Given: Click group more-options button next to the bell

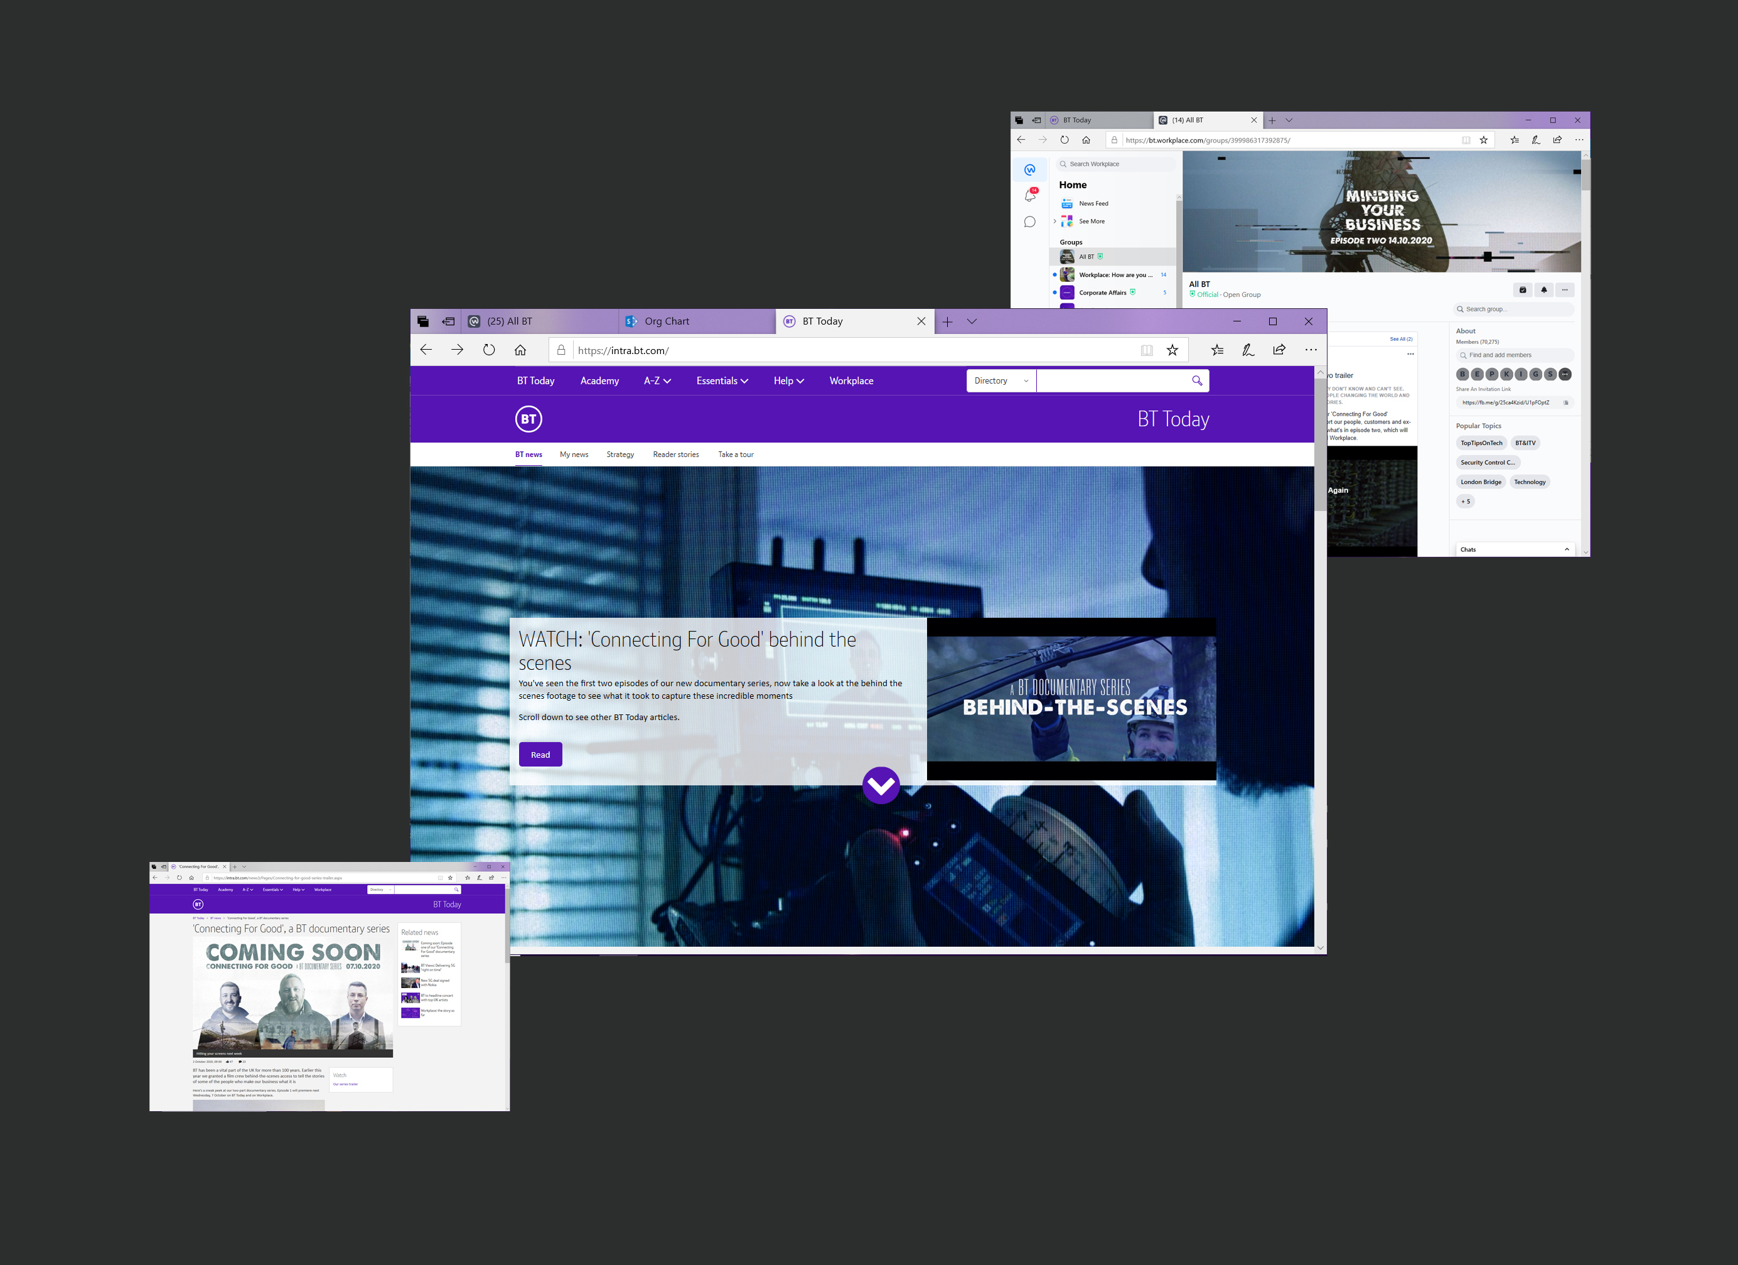Looking at the screenshot, I should [1565, 290].
